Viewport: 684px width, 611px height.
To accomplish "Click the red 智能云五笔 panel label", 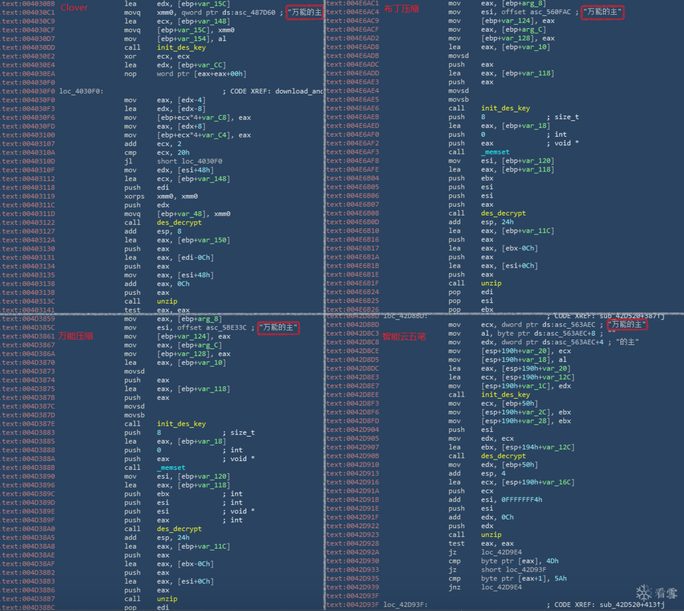I will (404, 336).
